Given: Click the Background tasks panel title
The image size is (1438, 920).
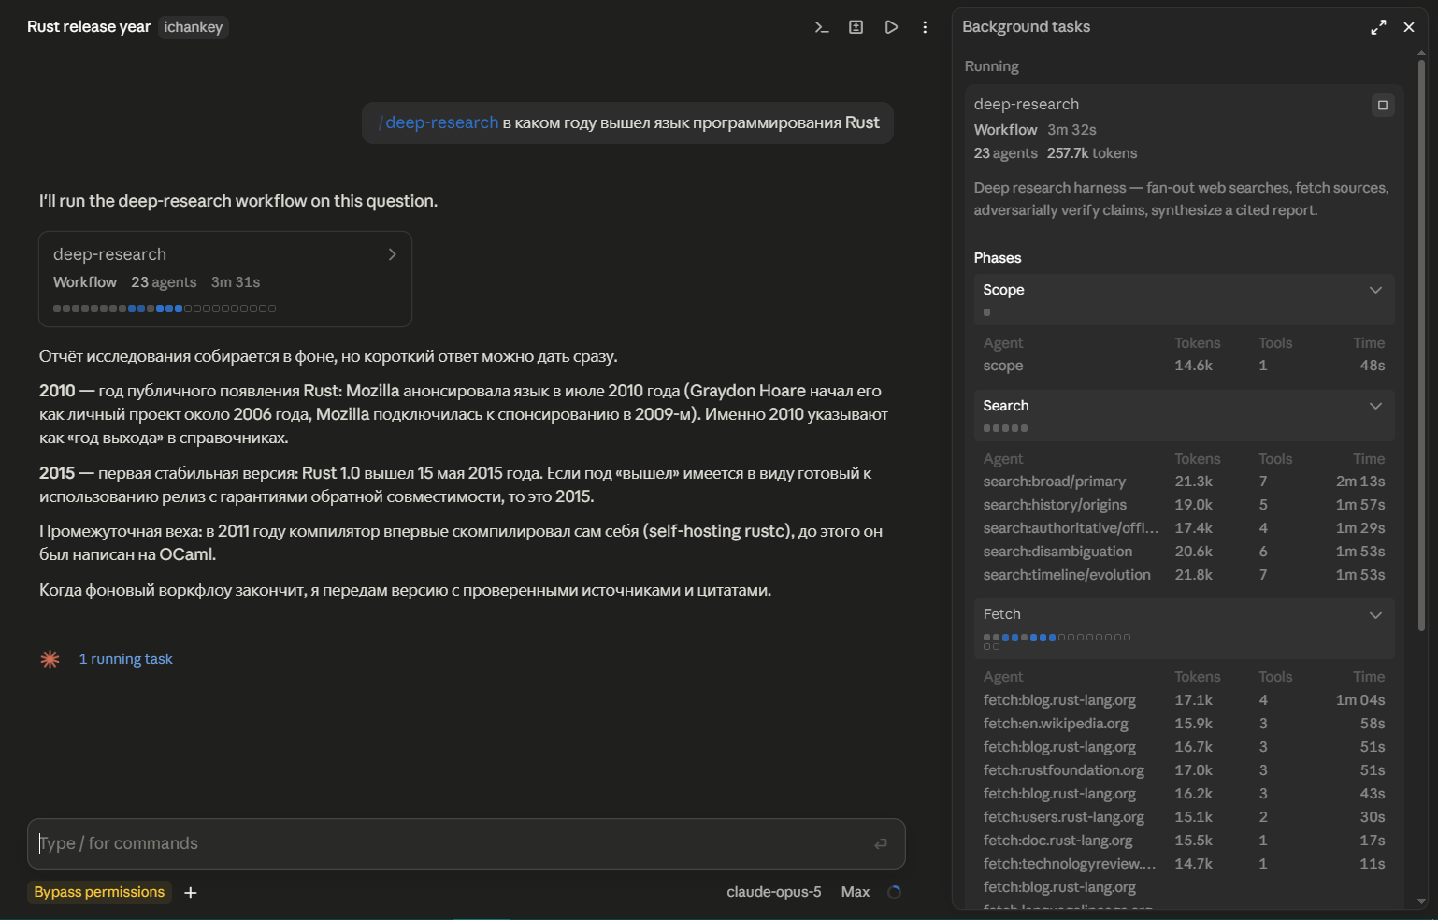Looking at the screenshot, I should (x=1027, y=27).
